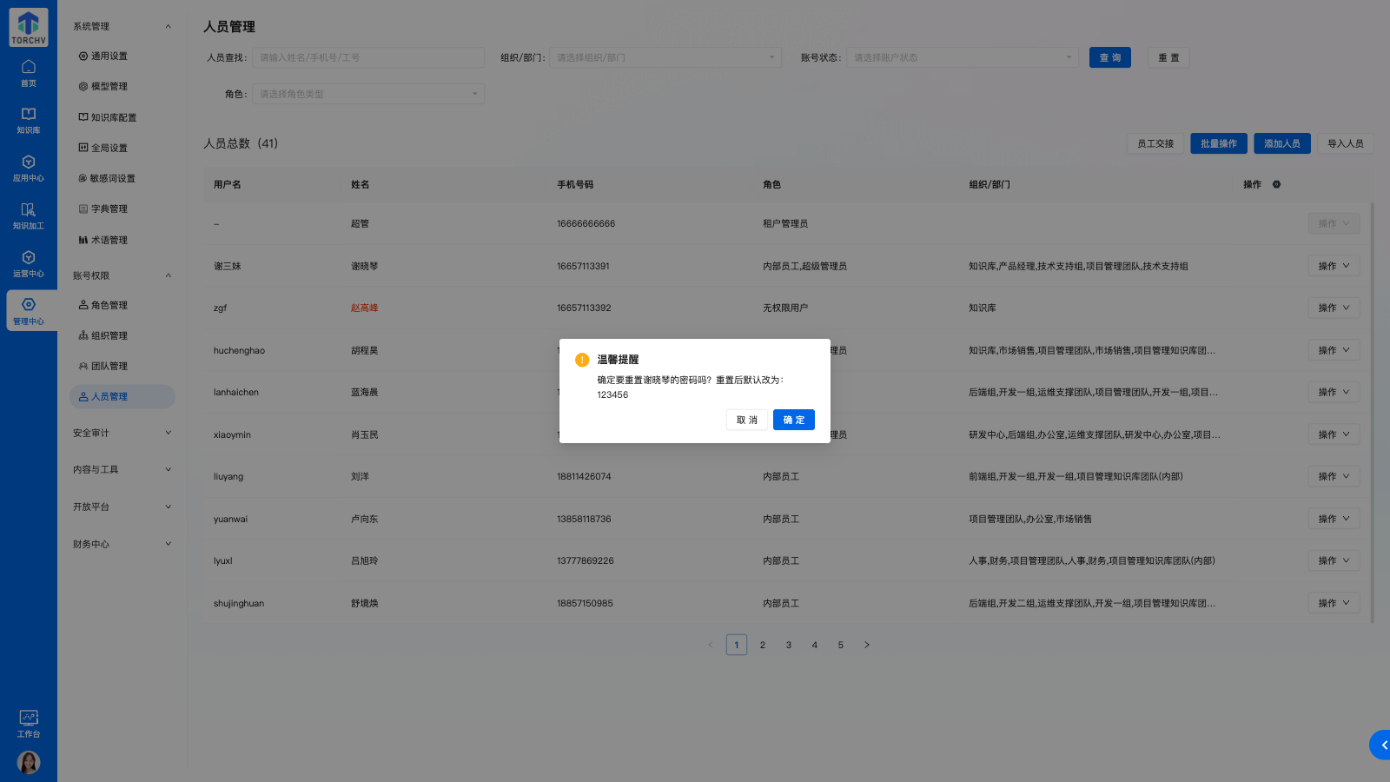This screenshot has width=1390, height=782.
Task: Open the 知识库 knowledge base sidebar icon
Action: pos(29,120)
